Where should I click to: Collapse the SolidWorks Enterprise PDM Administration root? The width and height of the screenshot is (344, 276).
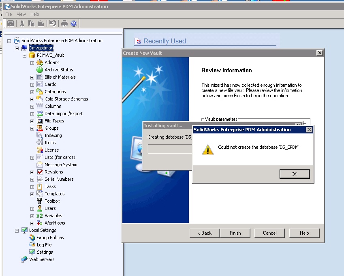(x=9, y=41)
